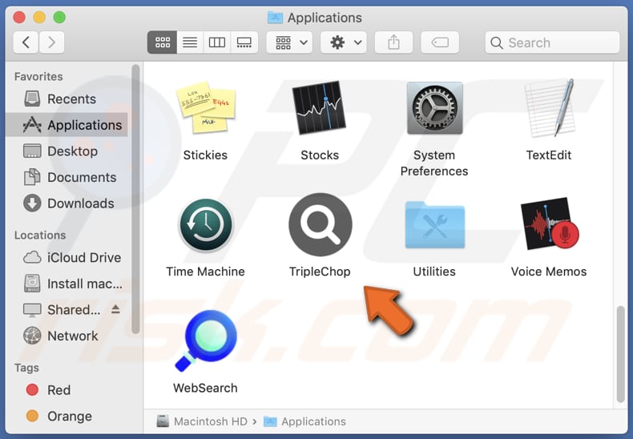Viewport: 633px width, 439px height.
Task: Switch to gallery view
Action: [244, 42]
